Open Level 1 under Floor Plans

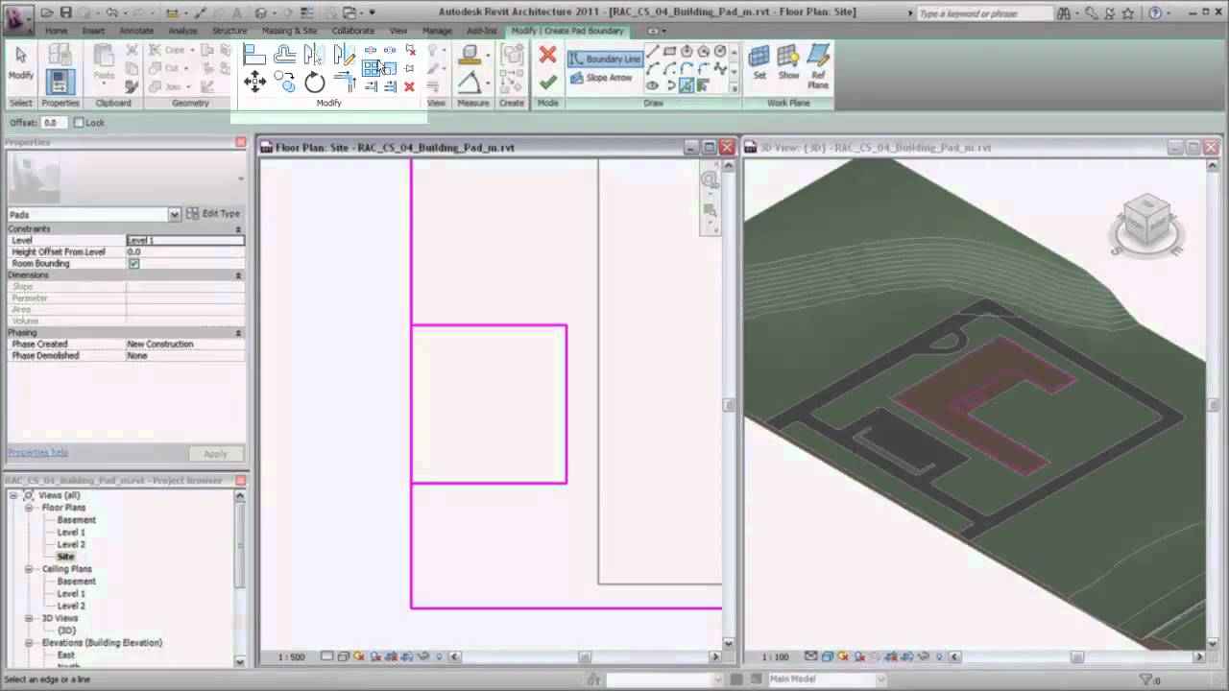pos(71,533)
